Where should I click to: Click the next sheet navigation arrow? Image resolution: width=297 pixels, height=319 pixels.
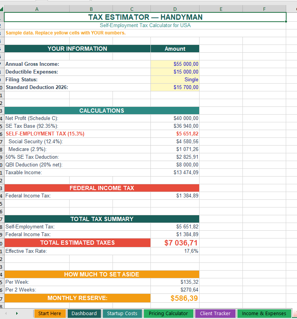tap(17, 314)
